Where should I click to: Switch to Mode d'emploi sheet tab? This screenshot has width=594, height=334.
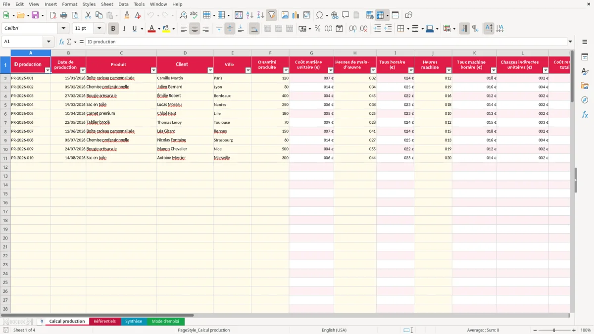pos(165,322)
